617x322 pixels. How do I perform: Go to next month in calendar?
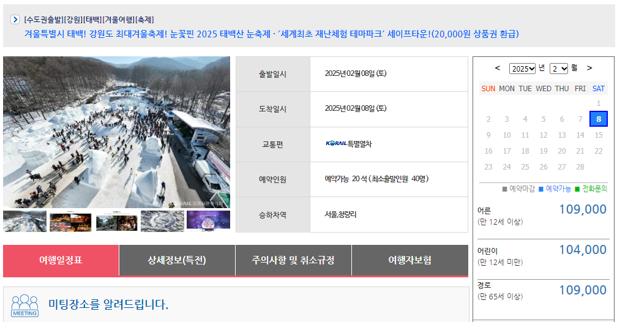[x=589, y=68]
